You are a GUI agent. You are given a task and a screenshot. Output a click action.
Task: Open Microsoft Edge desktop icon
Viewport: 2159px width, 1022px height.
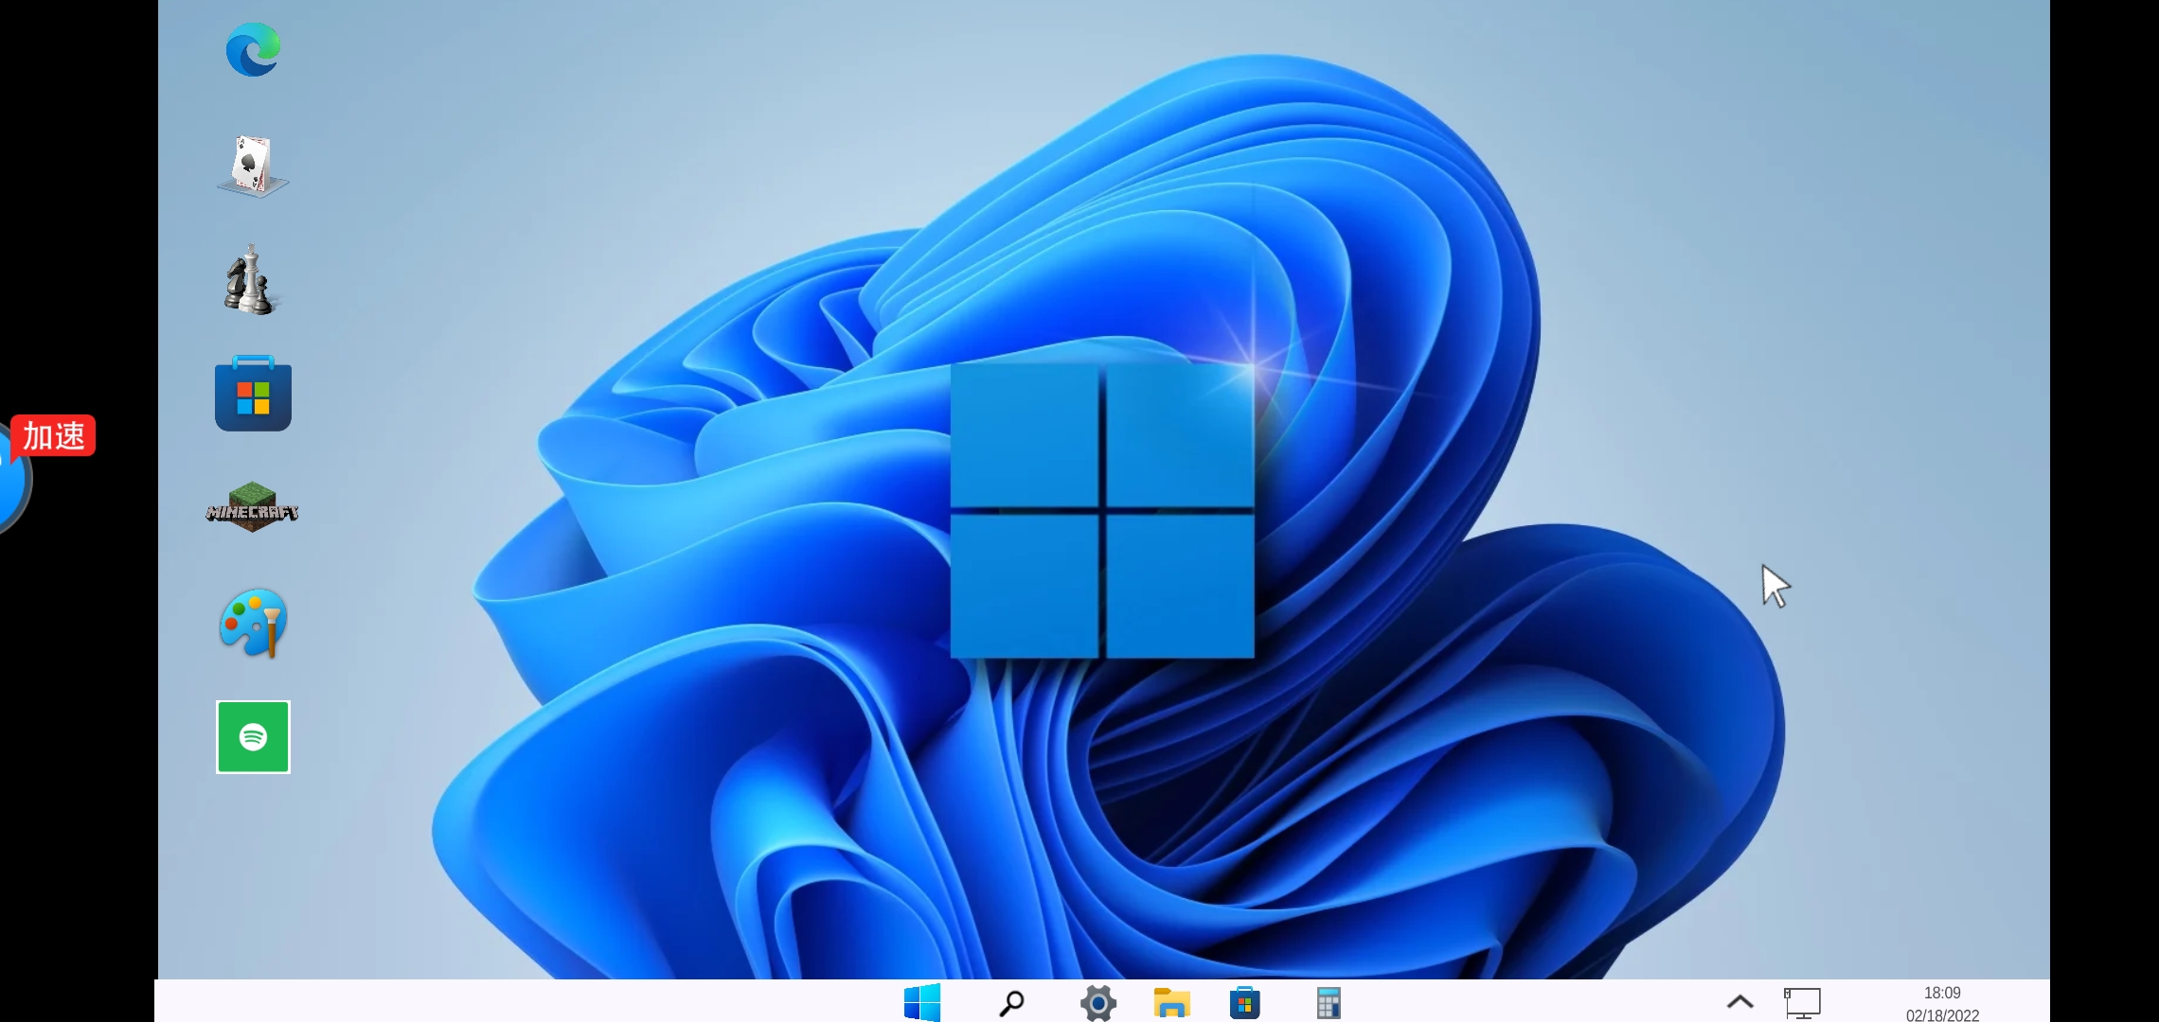pyautogui.click(x=253, y=50)
